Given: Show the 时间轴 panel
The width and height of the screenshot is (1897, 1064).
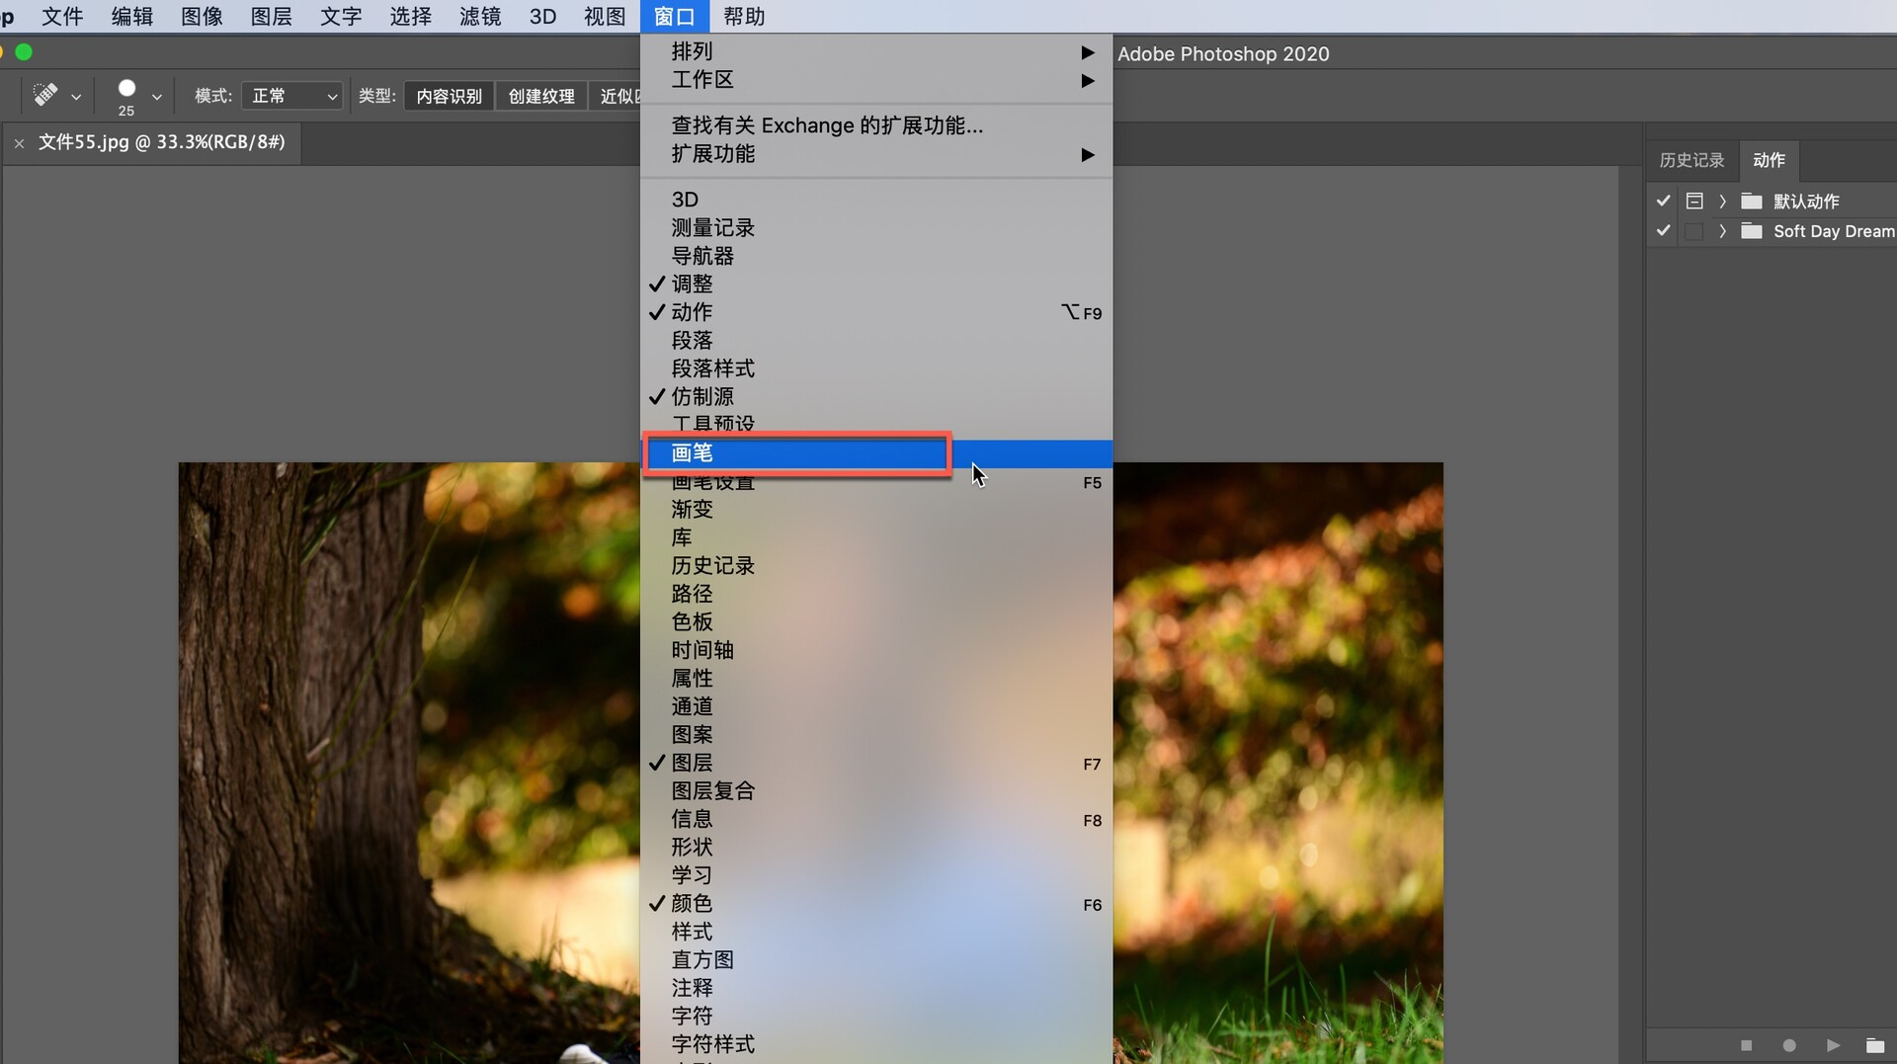Looking at the screenshot, I should pos(876,650).
